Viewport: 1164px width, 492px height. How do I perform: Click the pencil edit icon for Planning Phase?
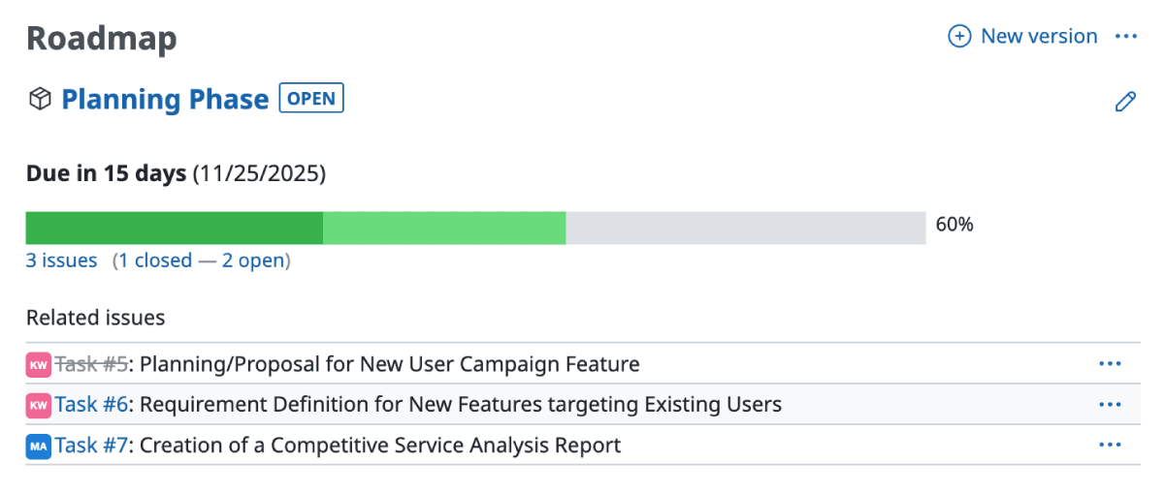point(1125,102)
